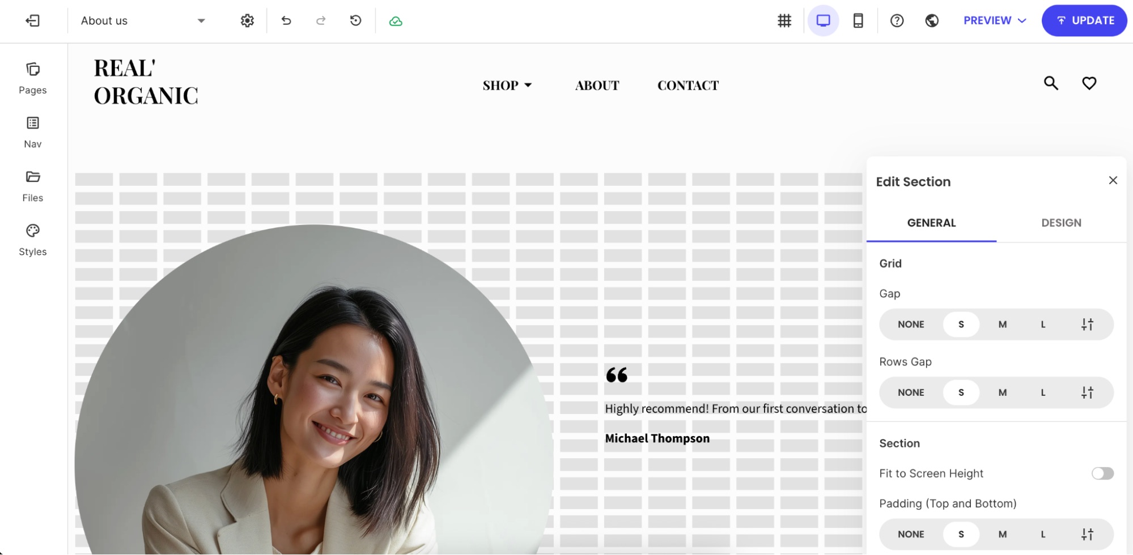The image size is (1133, 555).
Task: Toggle Fit to Screen Height switch
Action: [x=1102, y=473]
